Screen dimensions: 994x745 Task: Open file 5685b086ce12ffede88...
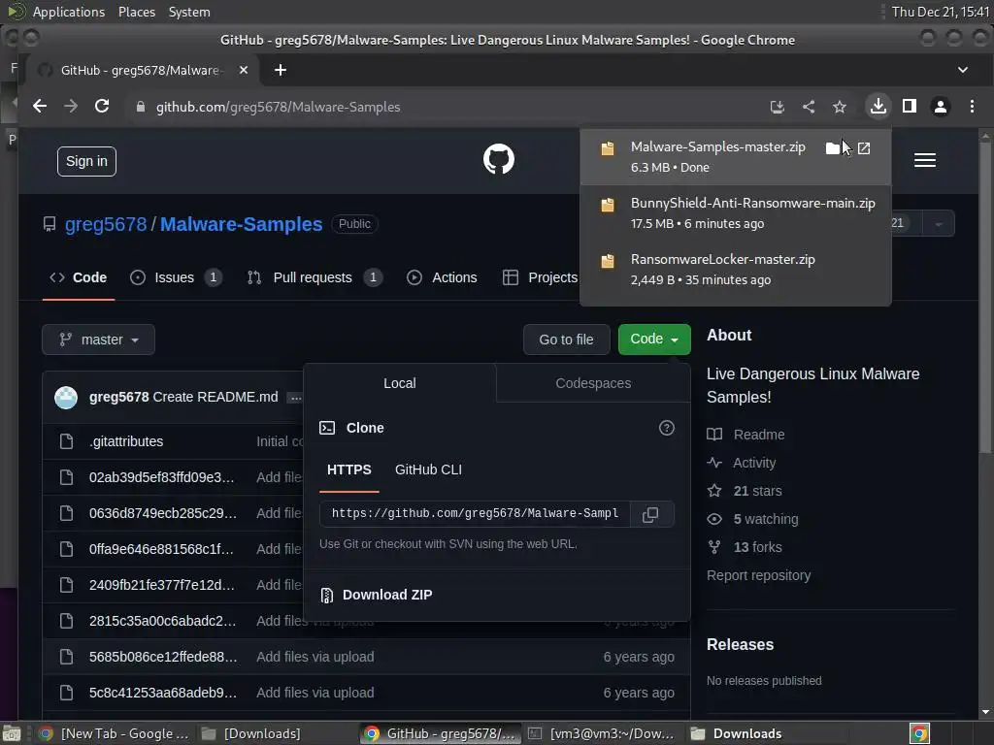tap(163, 657)
